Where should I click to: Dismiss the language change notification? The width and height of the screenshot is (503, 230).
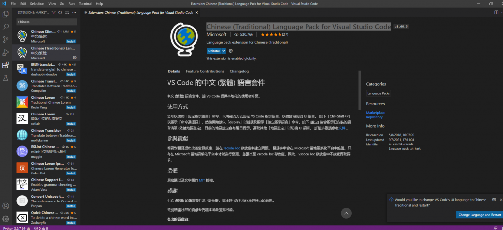click(501, 200)
